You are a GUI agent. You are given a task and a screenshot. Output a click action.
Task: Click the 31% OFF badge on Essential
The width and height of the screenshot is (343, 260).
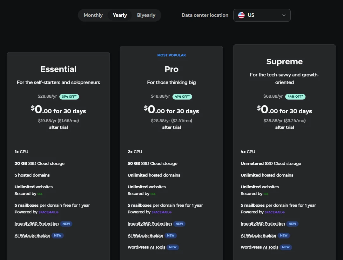click(x=69, y=96)
